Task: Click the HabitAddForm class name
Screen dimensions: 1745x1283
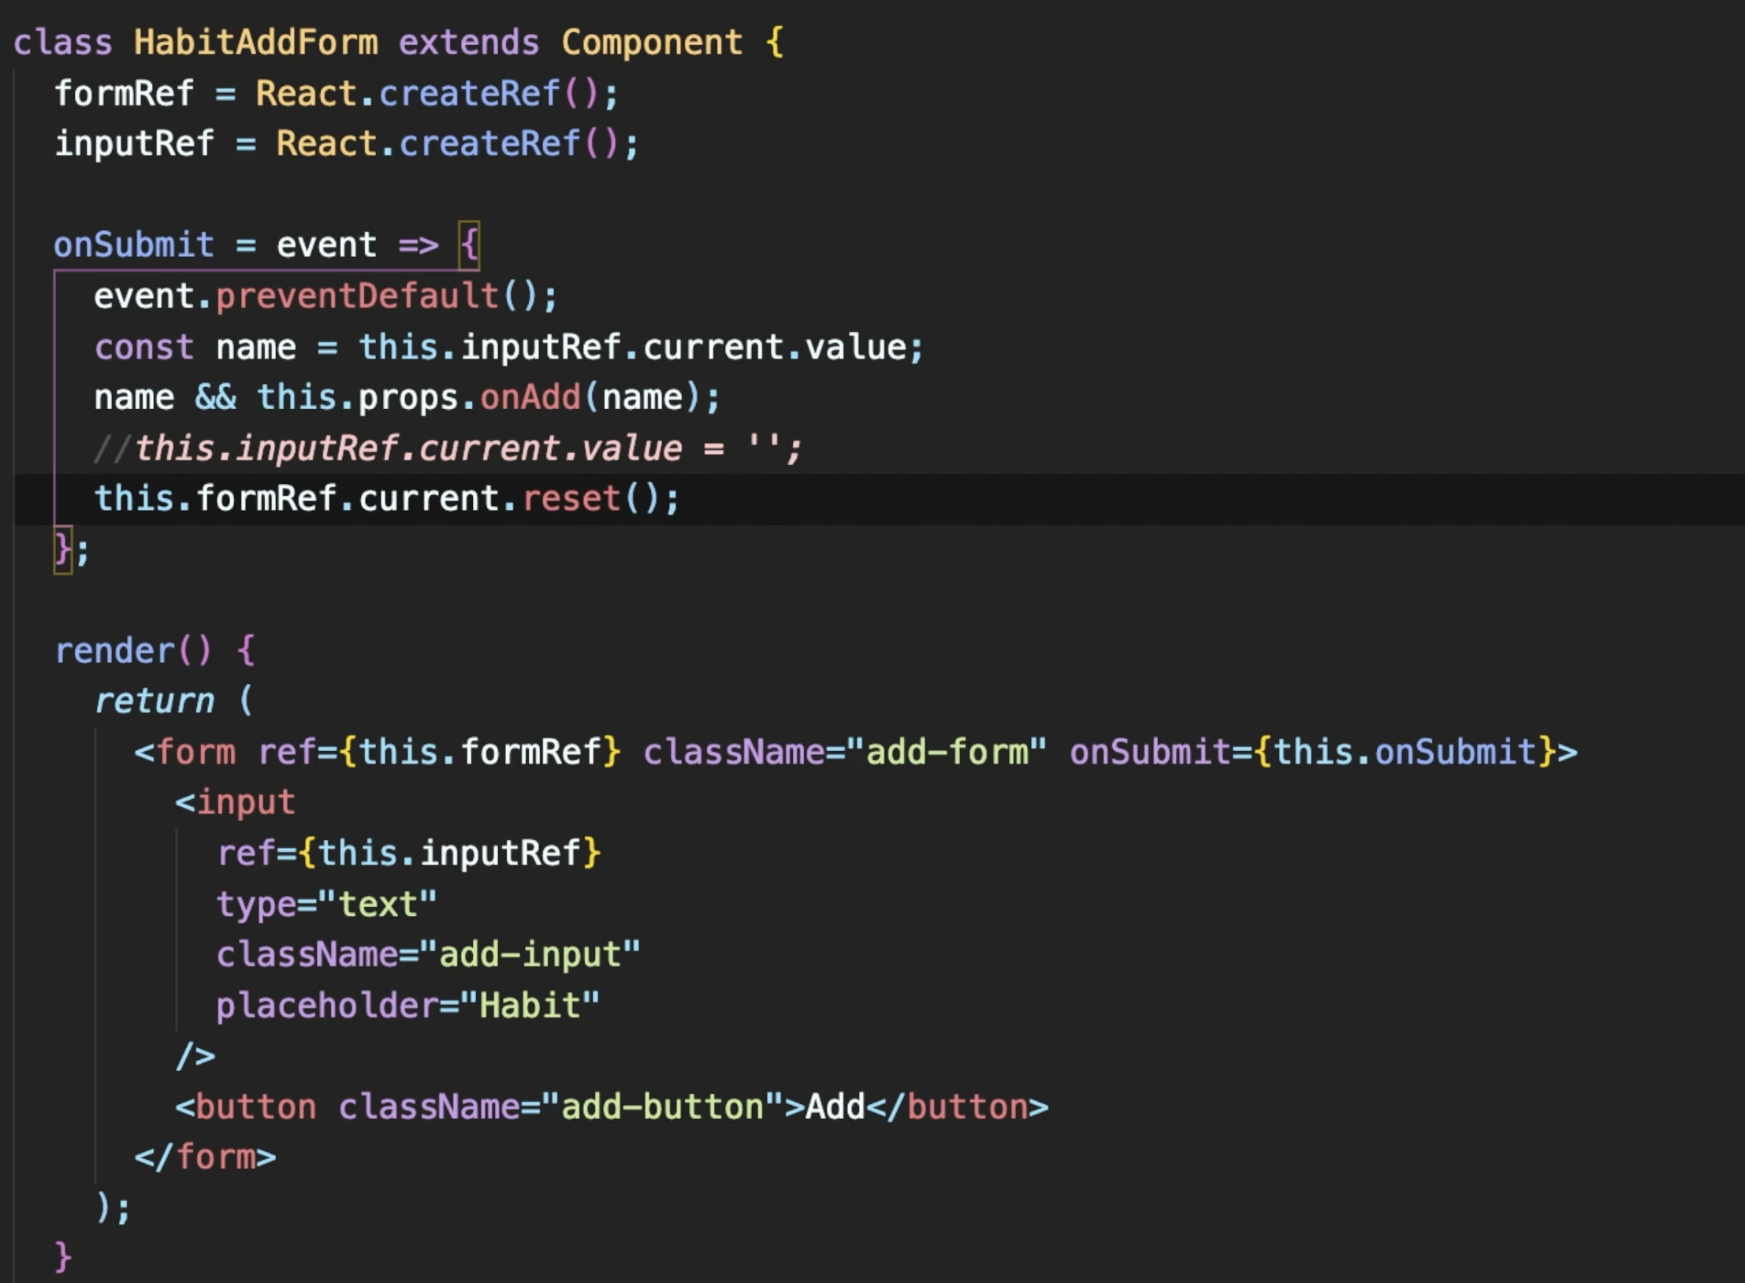Action: (255, 43)
